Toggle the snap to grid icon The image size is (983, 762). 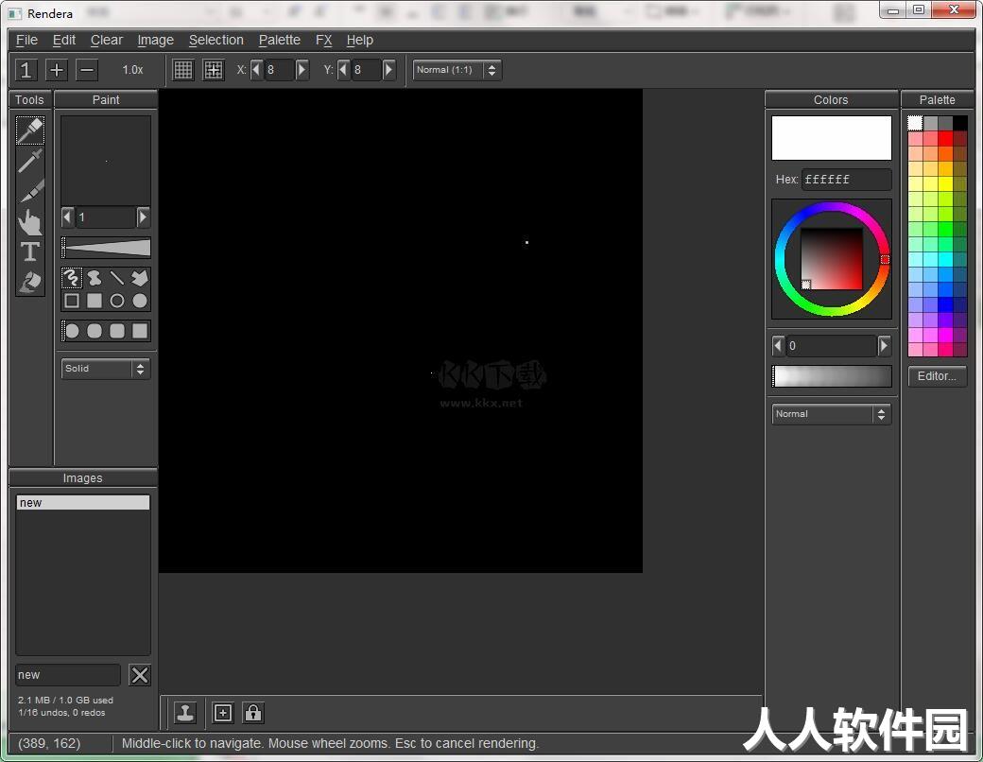pos(214,70)
